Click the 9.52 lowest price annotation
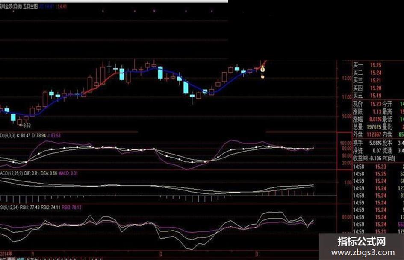This screenshot has width=404, height=260. 27,126
